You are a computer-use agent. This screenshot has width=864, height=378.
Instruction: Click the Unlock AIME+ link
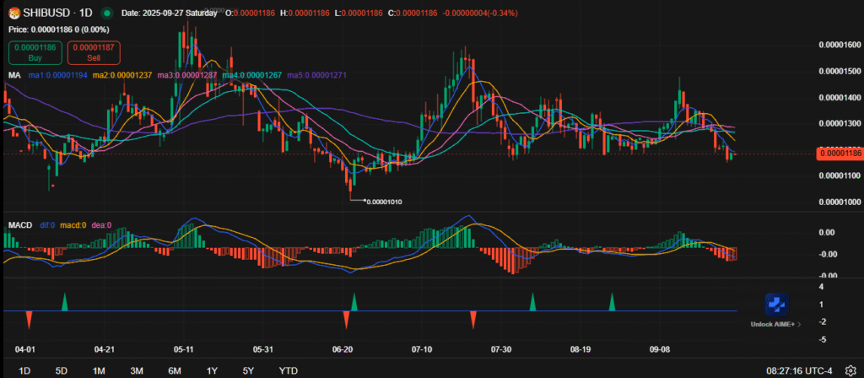coord(775,325)
